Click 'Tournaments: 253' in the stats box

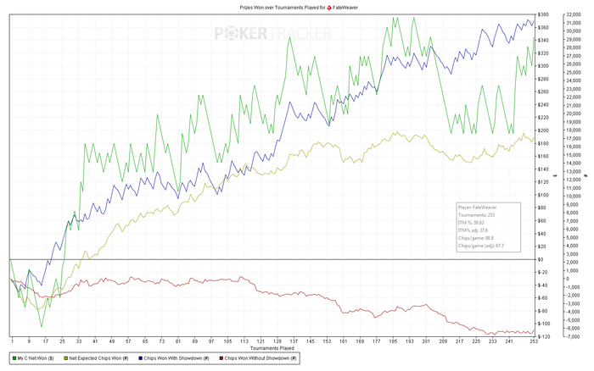pyautogui.click(x=476, y=215)
